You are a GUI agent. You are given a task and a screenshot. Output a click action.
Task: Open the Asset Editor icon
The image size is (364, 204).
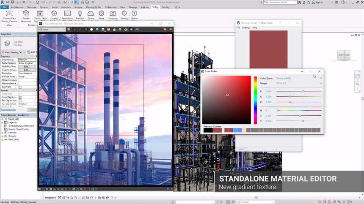tap(101, 14)
